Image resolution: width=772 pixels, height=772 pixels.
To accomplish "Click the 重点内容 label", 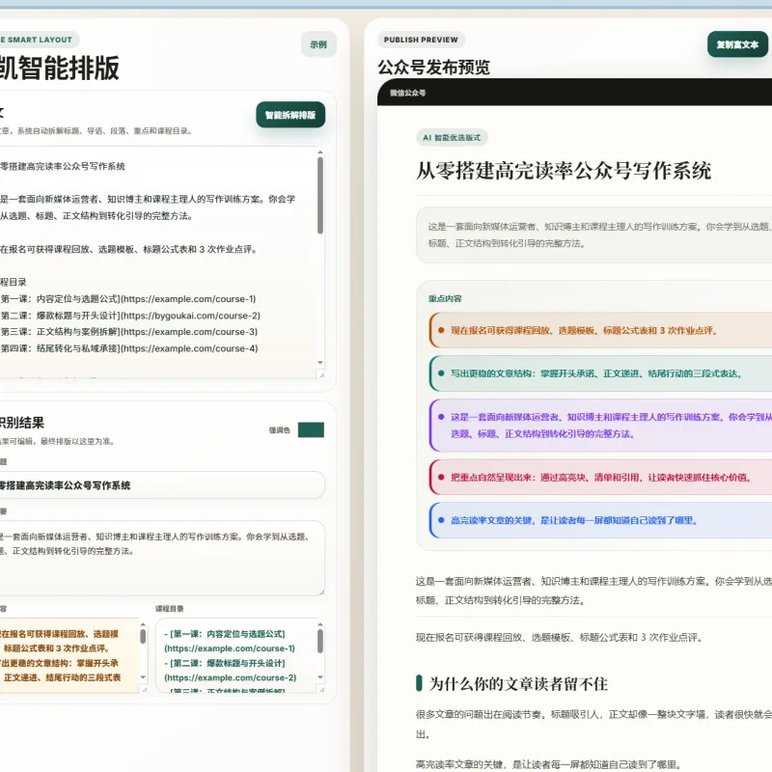I will [445, 298].
